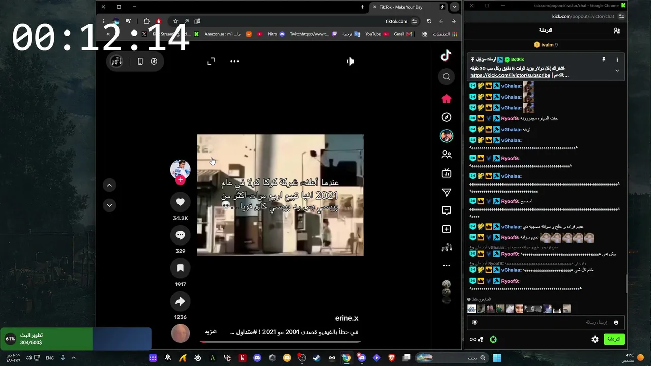
Task: Show more bookmarks with the double chevron
Action: (x=108, y=34)
